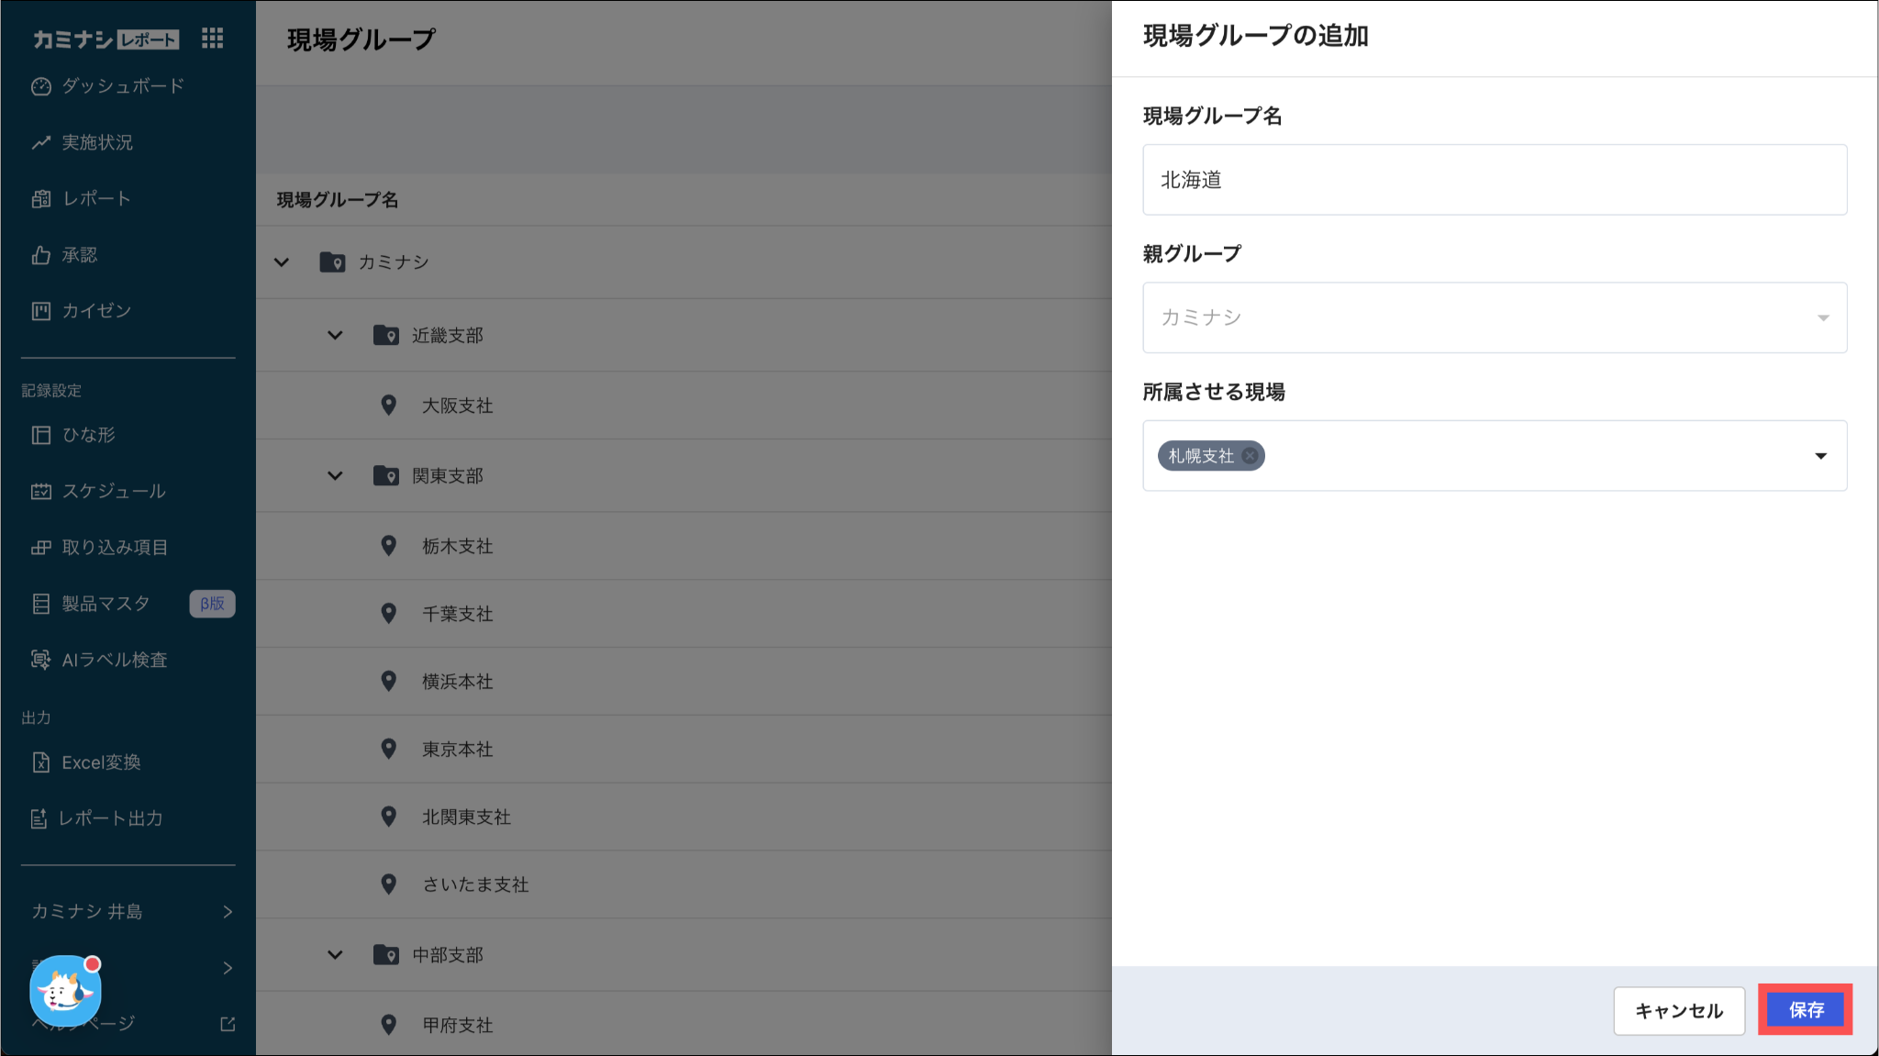
Task: Open the 親グループ dropdown
Action: click(x=1494, y=317)
